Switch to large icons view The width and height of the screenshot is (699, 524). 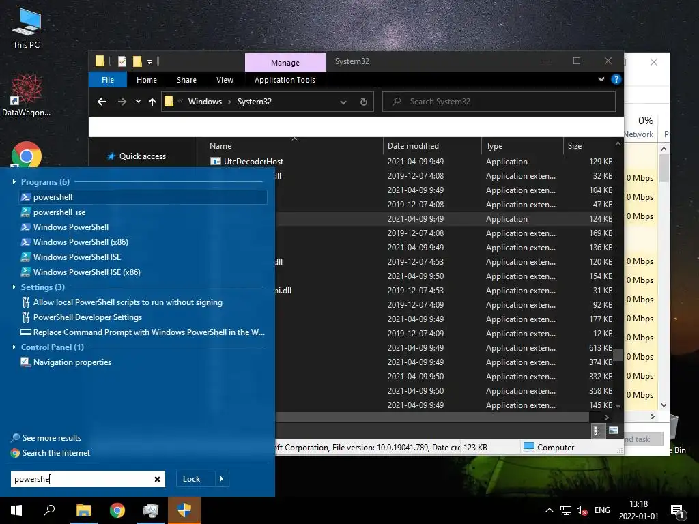[x=614, y=431]
